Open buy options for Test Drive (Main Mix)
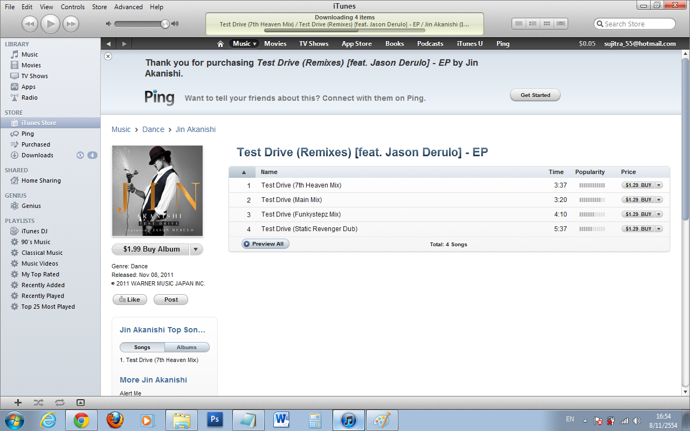Image resolution: width=690 pixels, height=431 pixels. click(659, 200)
